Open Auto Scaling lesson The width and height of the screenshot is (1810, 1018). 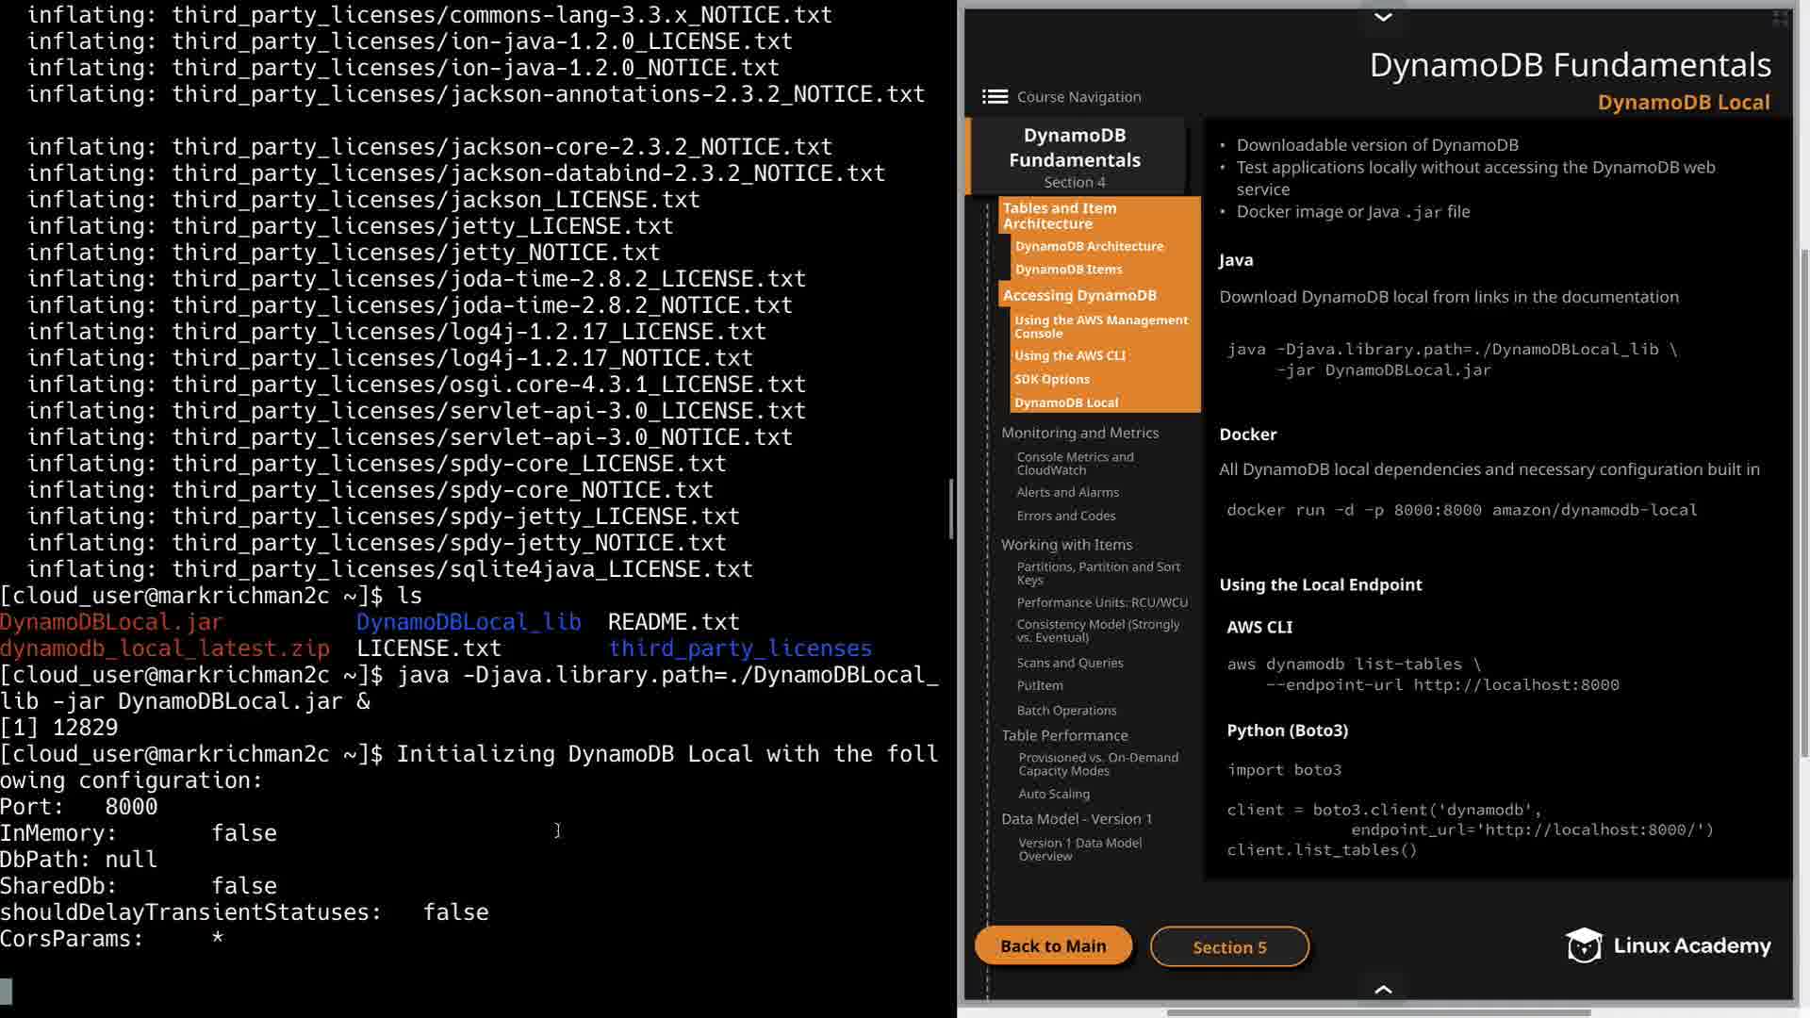coord(1054,794)
